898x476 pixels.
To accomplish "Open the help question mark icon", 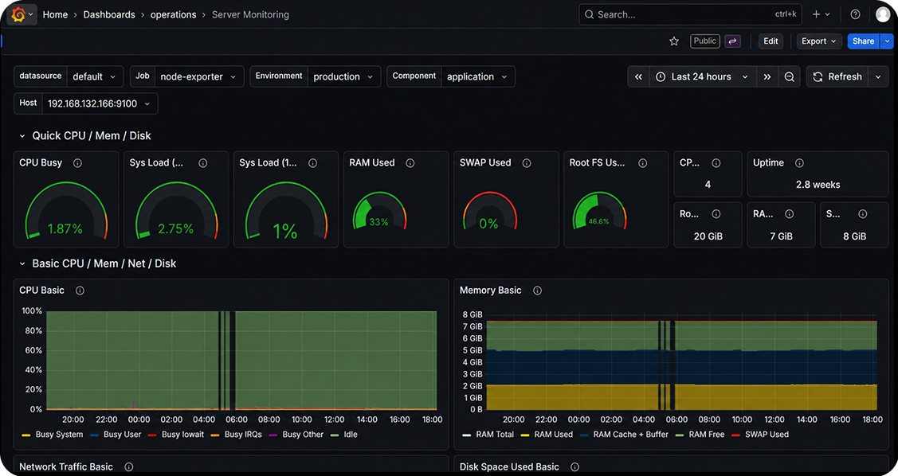I will (x=855, y=14).
